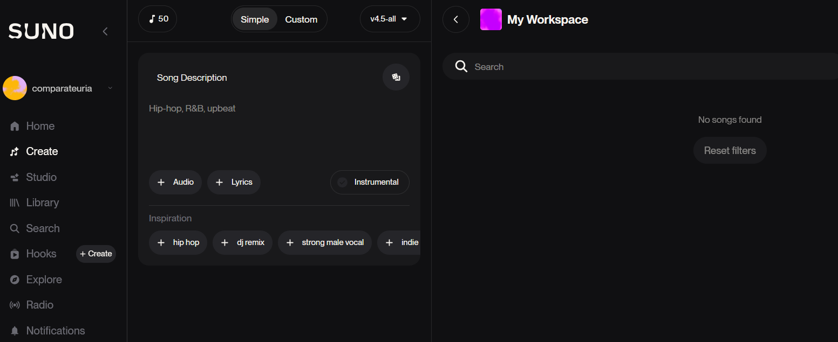838x342 pixels.
Task: Click the dice randomize description icon
Action: (x=396, y=77)
